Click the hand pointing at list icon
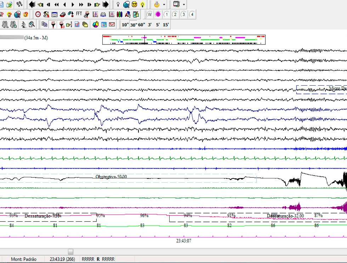347x263 pixels. 69,24
